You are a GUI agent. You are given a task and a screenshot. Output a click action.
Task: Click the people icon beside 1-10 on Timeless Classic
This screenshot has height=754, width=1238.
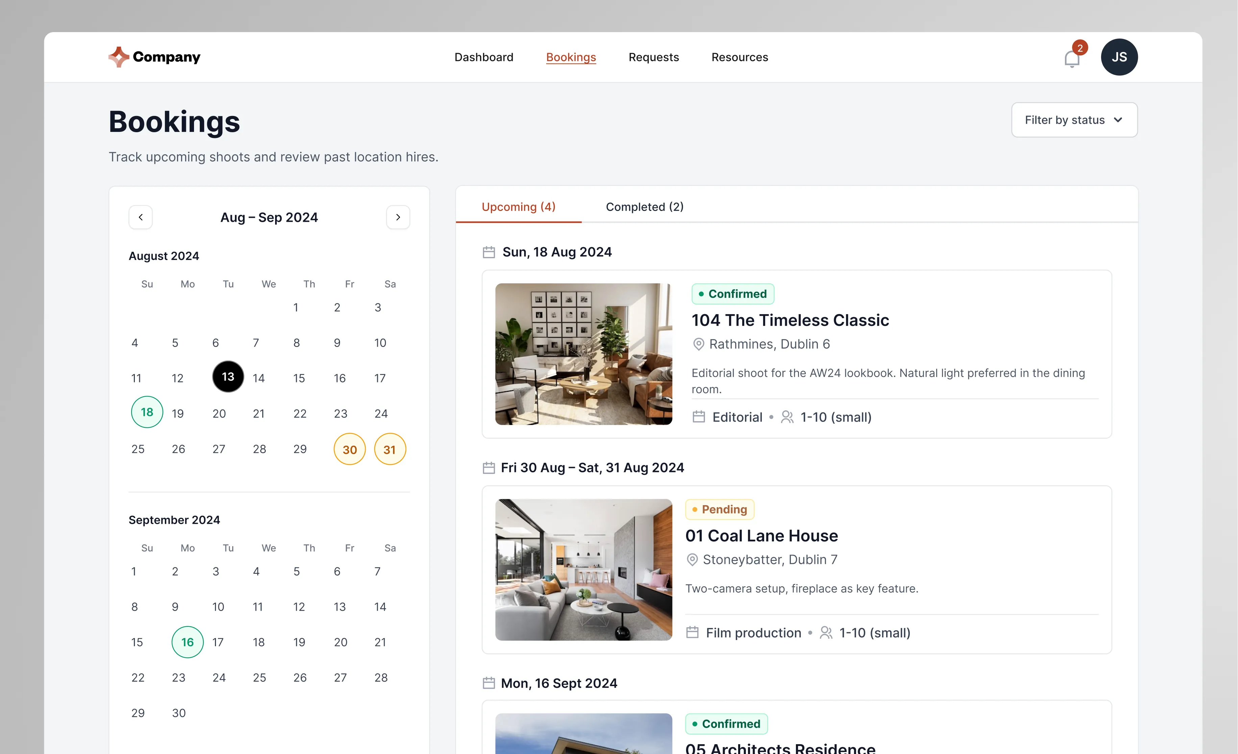point(787,417)
